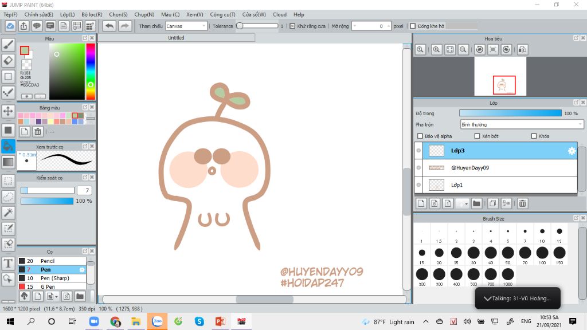Open settings gear for Lớp3 layer
587x330 pixels.
point(572,151)
